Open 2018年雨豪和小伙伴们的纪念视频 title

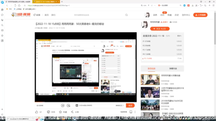click(172, 102)
